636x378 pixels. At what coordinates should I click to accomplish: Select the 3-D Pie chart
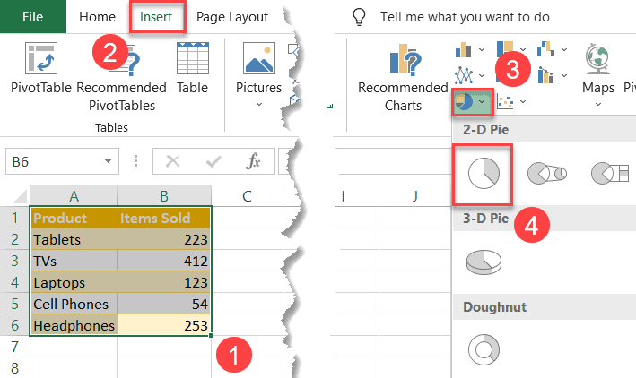pyautogui.click(x=483, y=260)
